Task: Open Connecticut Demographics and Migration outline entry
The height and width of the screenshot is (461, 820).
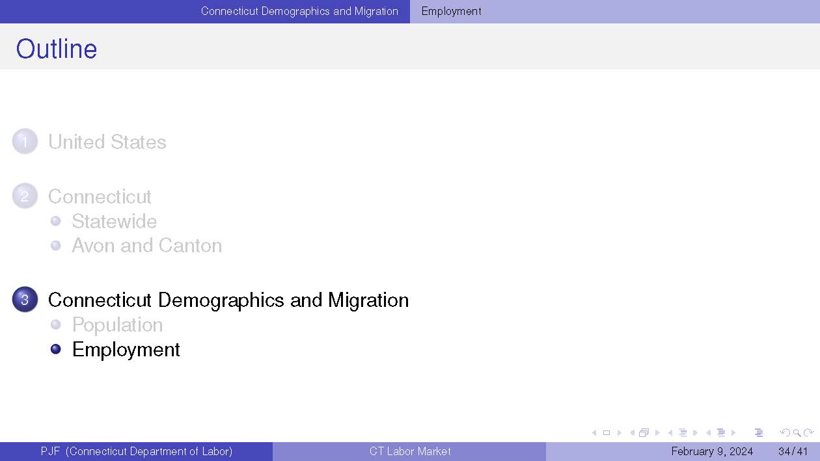Action: click(228, 300)
